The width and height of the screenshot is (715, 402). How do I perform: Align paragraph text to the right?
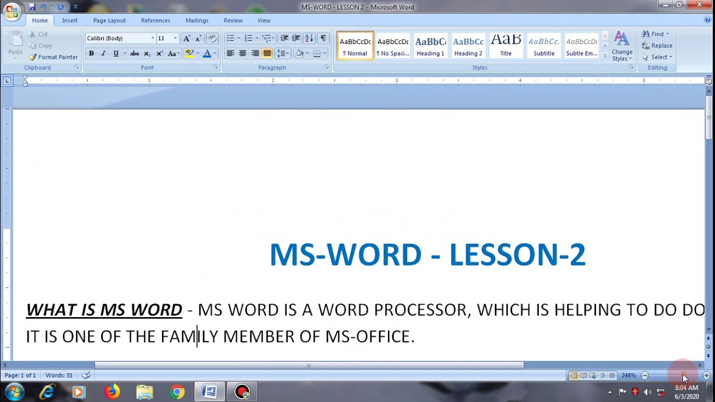point(255,54)
